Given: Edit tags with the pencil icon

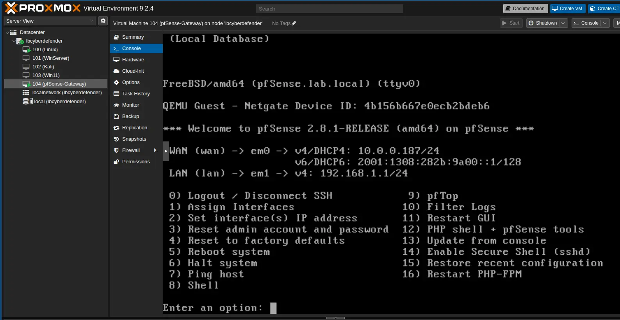Looking at the screenshot, I should point(294,23).
